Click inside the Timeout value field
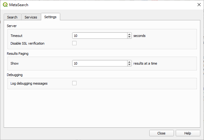 tap(100, 36)
